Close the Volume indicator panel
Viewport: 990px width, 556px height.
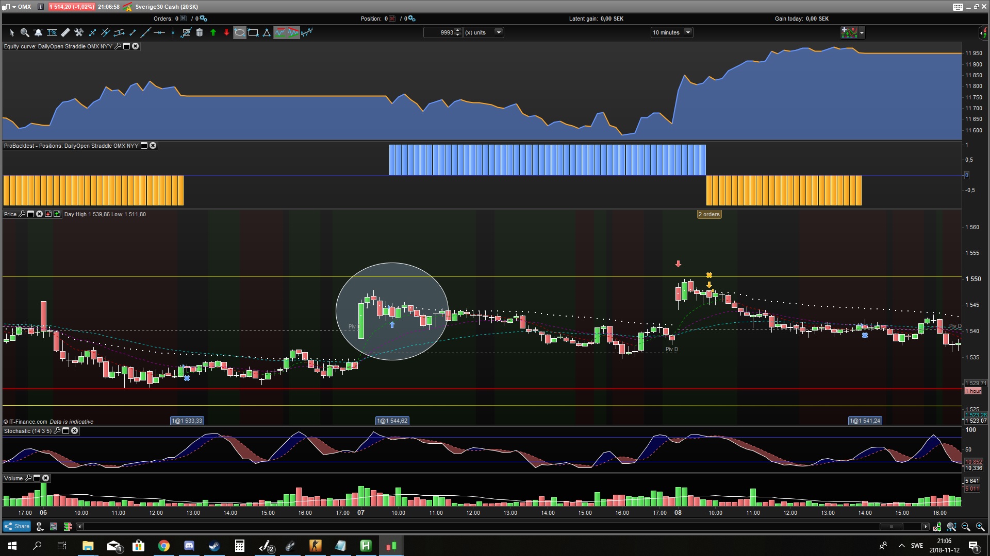[x=46, y=478]
